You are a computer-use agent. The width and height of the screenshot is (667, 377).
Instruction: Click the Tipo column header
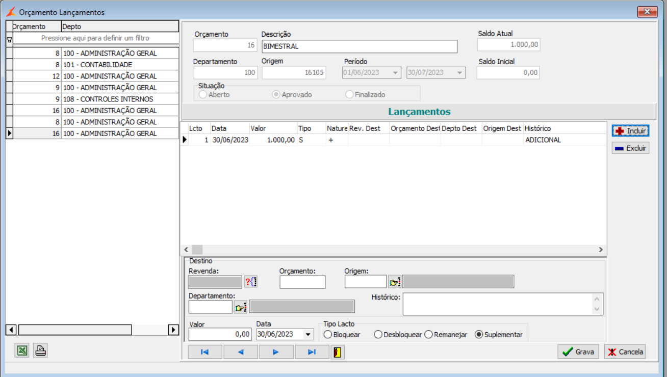[311, 128]
